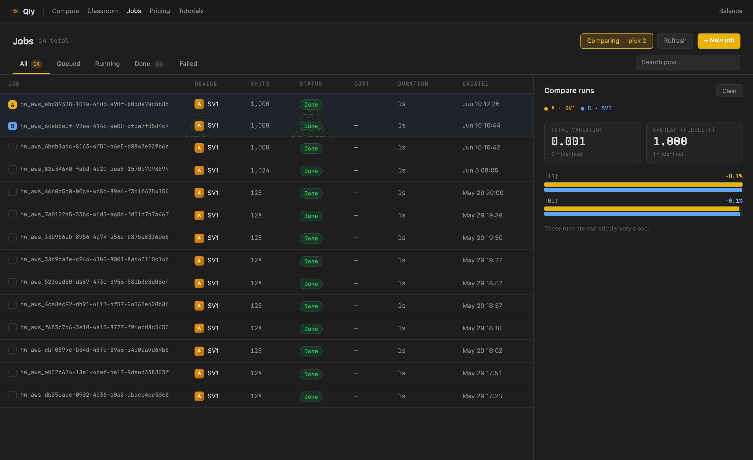Click the SV1 device icon for job 82e34640
This screenshot has height=460, width=753.
tap(199, 170)
